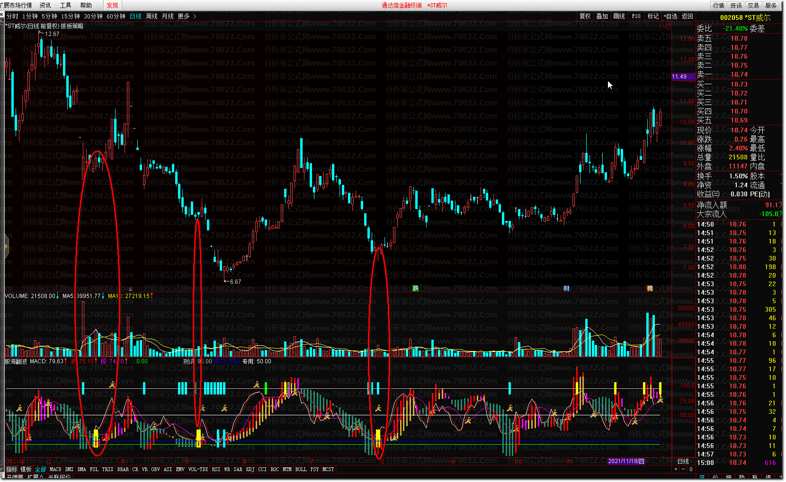Switch to the 15分钟 period
Image resolution: width=786 pixels, height=482 pixels.
point(71,16)
